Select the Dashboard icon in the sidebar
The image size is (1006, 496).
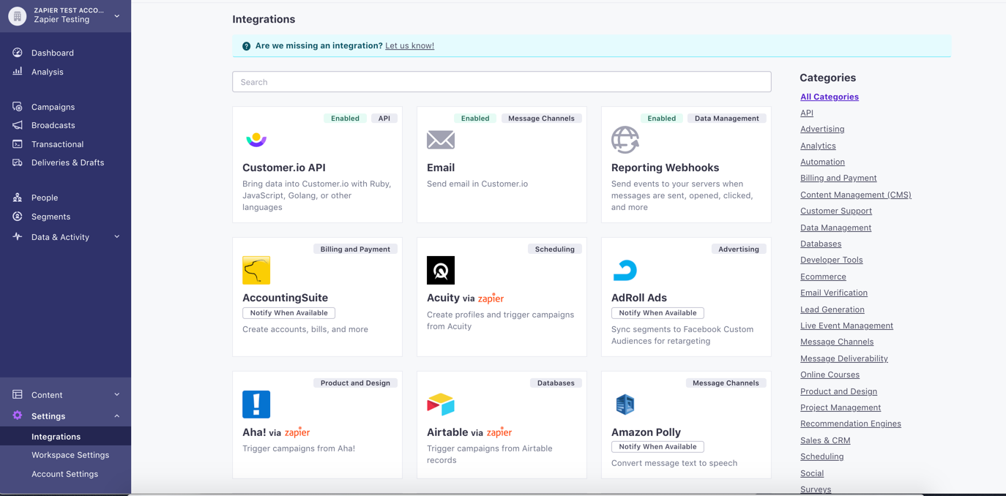click(x=17, y=53)
